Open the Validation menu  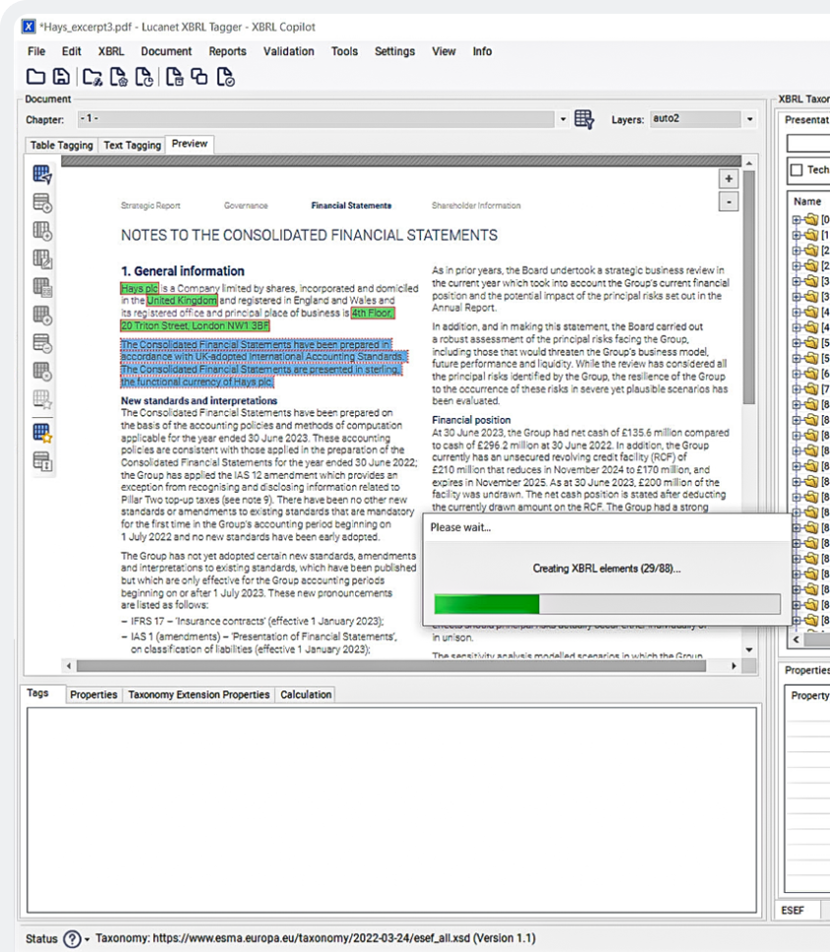288,51
